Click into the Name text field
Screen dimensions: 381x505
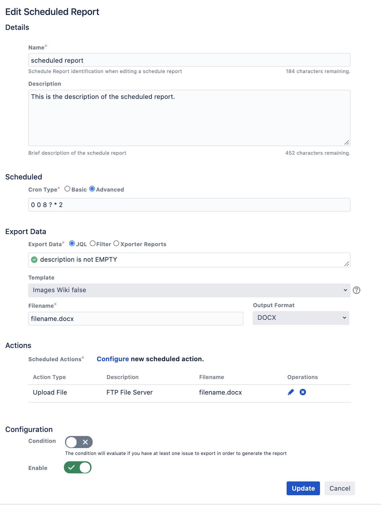tap(189, 60)
